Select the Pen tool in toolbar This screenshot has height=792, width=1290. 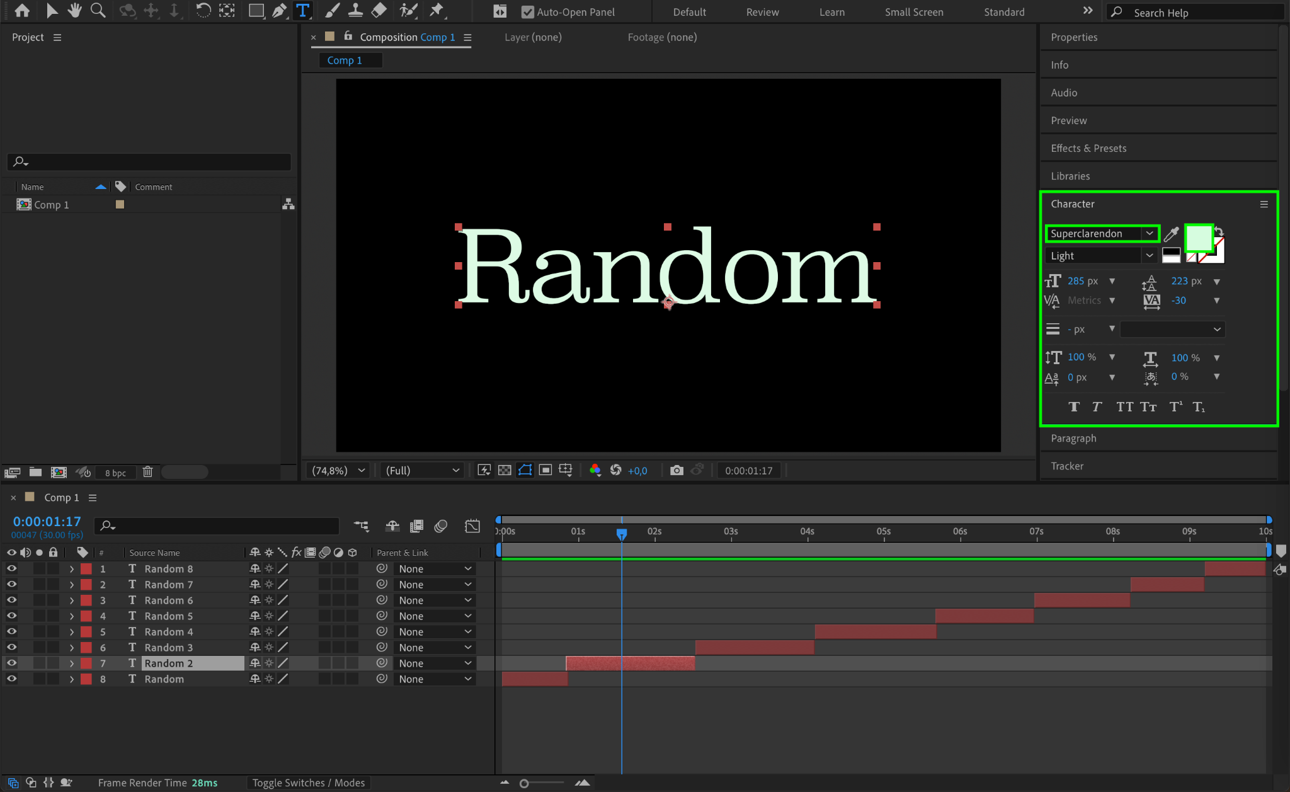click(x=279, y=11)
